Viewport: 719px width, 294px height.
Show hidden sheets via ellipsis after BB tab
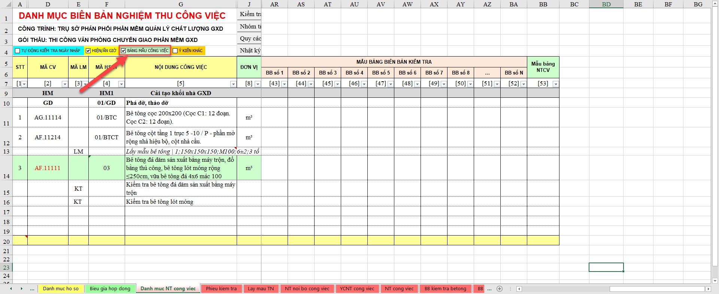point(489,289)
